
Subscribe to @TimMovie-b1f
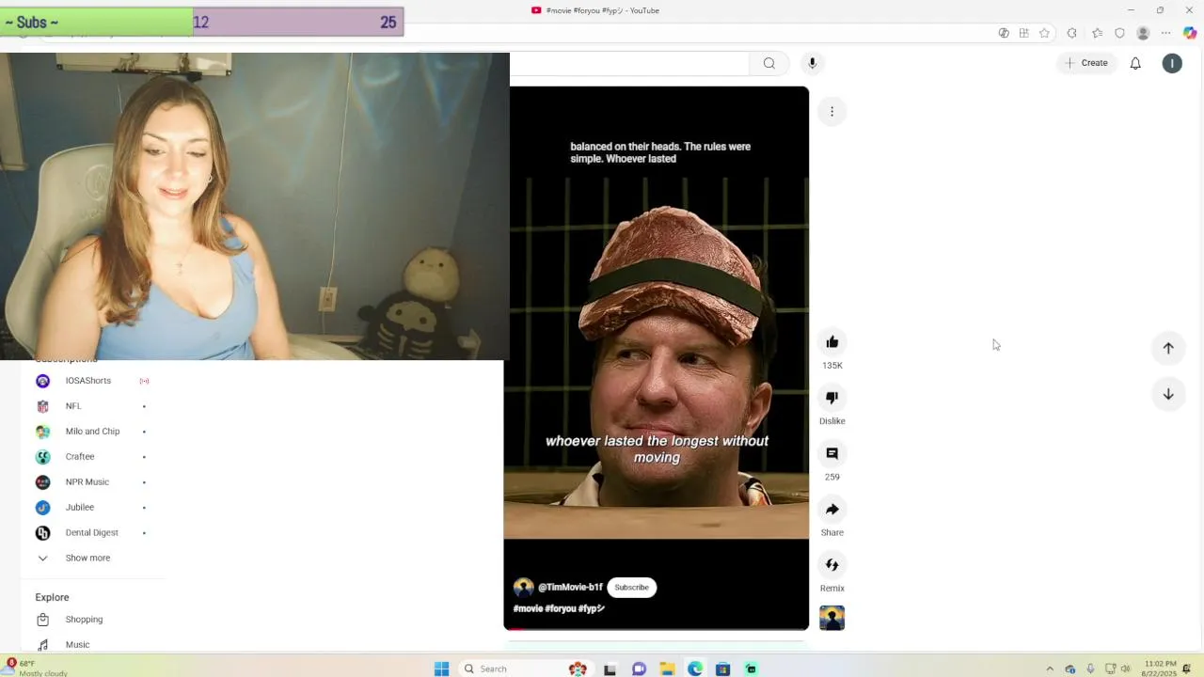coord(631,588)
